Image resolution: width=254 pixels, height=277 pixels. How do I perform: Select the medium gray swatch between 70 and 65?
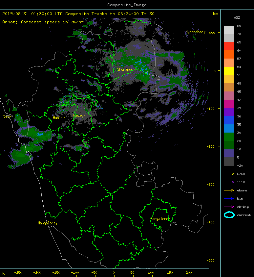(x=229, y=38)
